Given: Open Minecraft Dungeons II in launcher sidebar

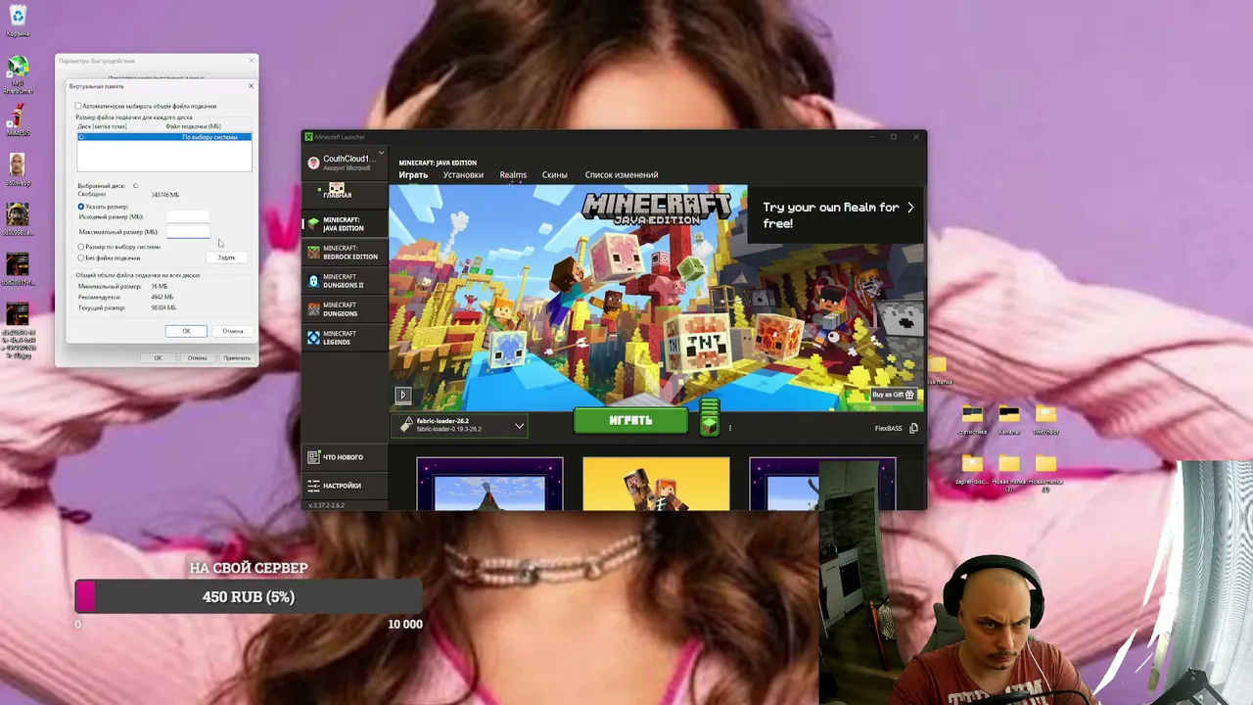Looking at the screenshot, I should pos(344,281).
